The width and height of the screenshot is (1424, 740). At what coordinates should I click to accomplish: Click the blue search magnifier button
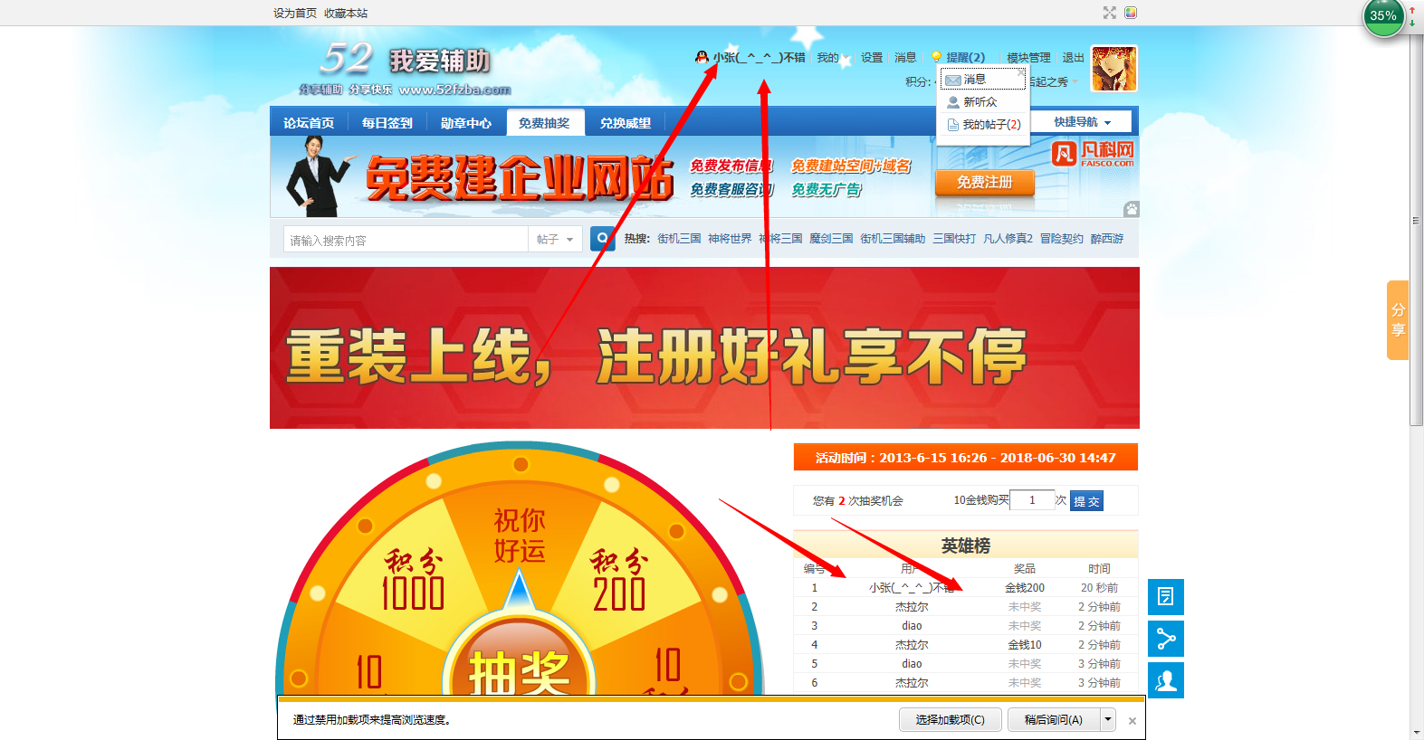pyautogui.click(x=602, y=239)
